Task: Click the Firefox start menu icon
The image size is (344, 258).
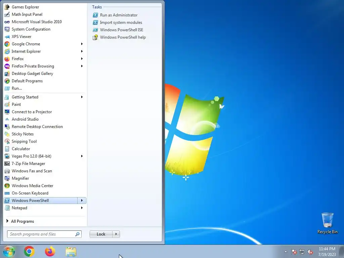Action: pyautogui.click(x=7, y=59)
